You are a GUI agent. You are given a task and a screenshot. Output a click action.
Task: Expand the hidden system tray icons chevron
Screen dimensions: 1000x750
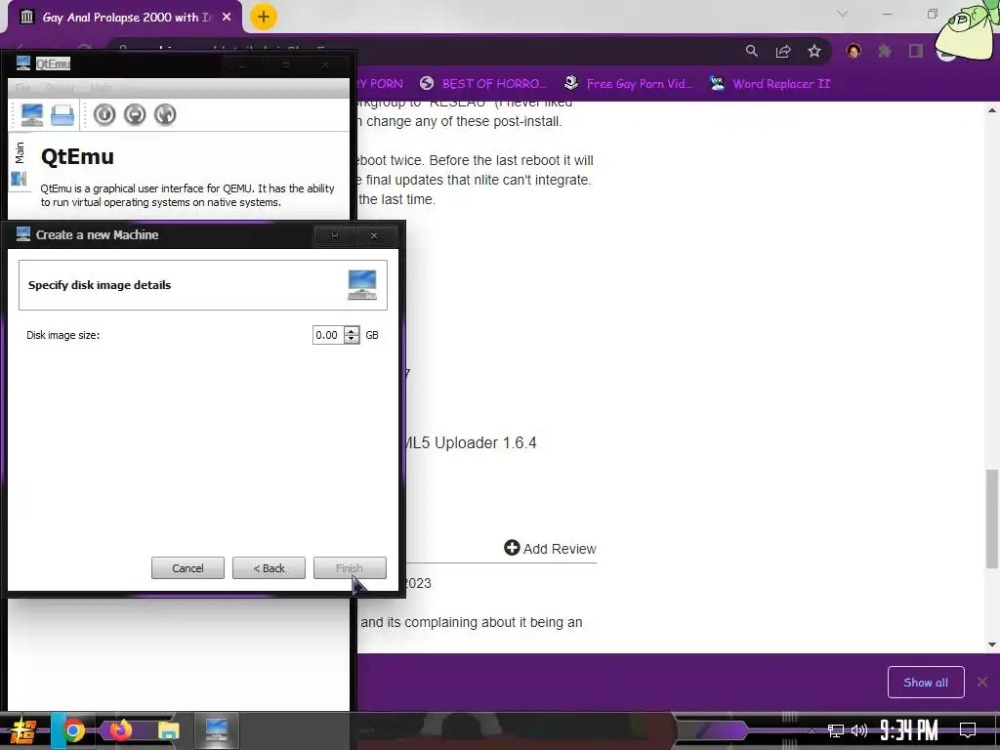click(812, 730)
